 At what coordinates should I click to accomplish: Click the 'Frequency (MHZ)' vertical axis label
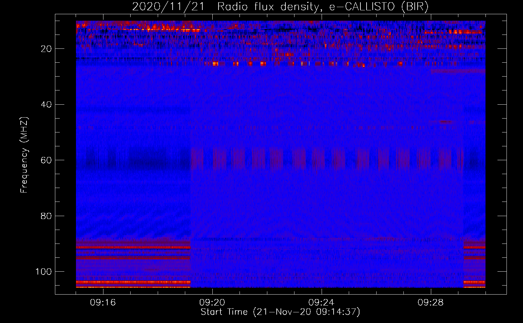[x=25, y=155]
